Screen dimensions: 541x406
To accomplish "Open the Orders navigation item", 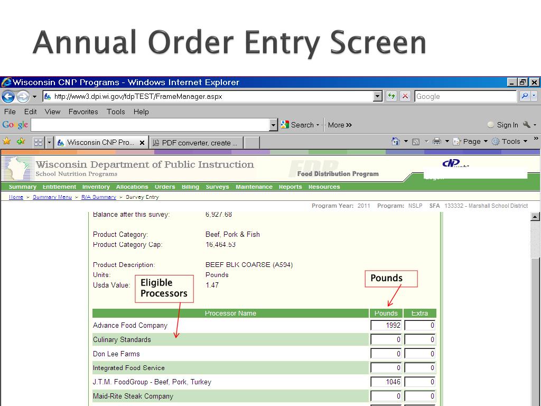I will coord(165,187).
